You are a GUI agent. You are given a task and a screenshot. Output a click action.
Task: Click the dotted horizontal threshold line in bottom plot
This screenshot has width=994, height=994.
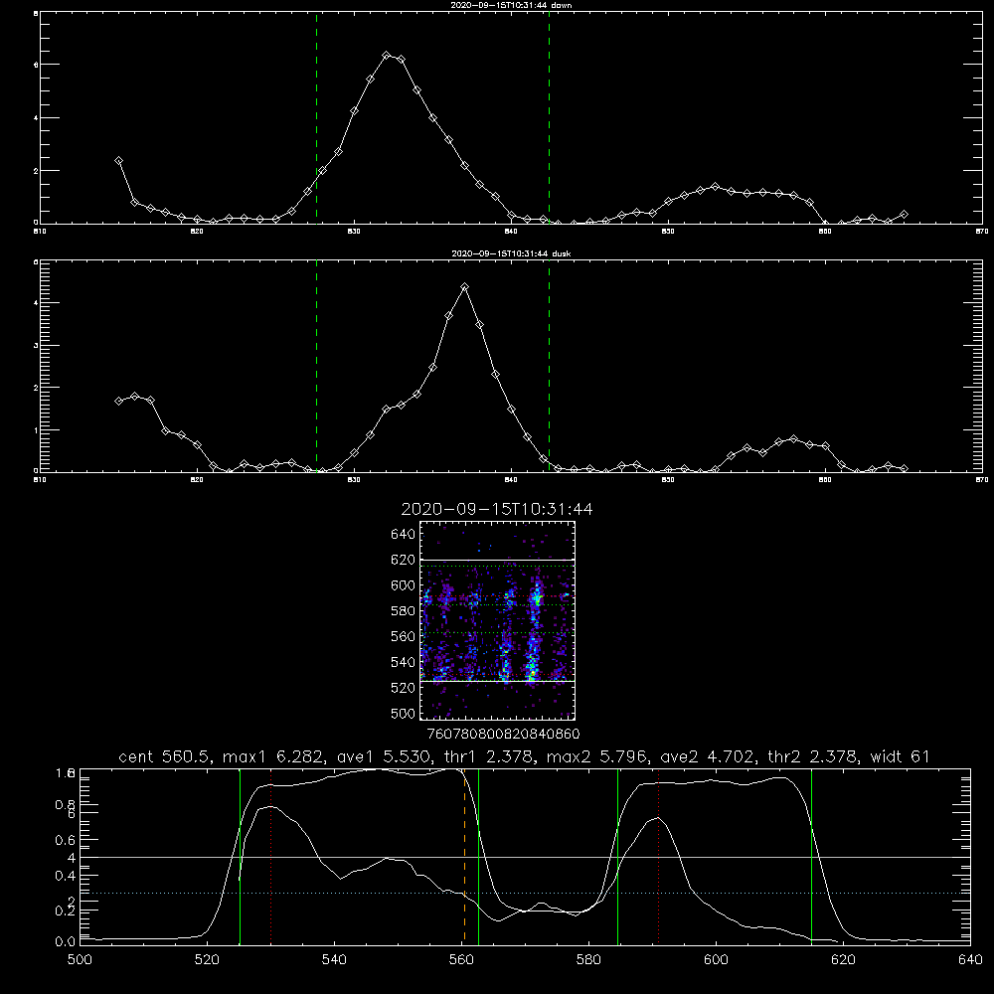click(x=525, y=894)
